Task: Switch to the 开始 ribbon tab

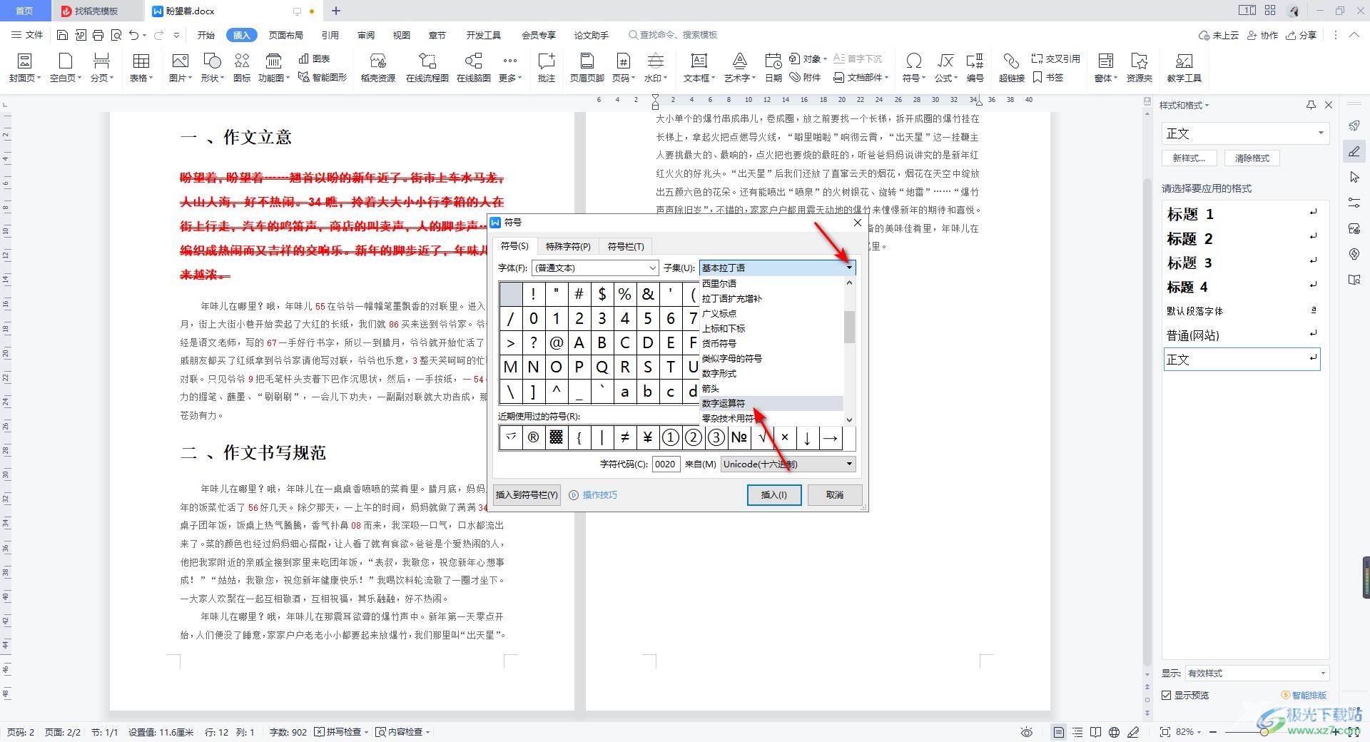Action: click(x=206, y=35)
